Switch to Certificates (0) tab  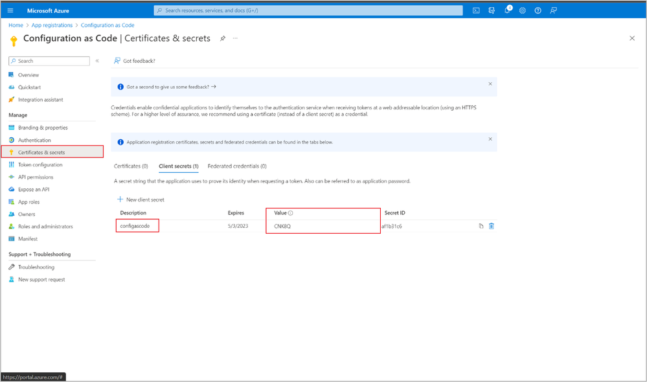(131, 166)
